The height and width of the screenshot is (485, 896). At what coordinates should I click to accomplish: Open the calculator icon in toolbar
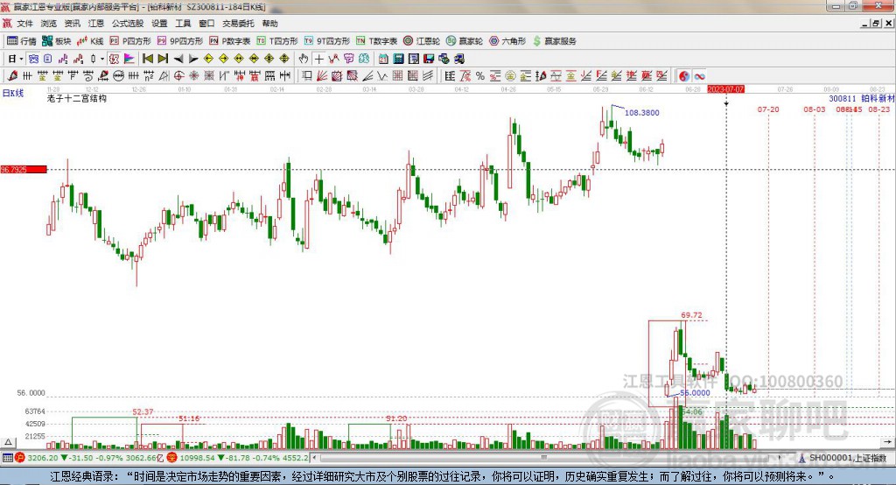click(x=398, y=59)
